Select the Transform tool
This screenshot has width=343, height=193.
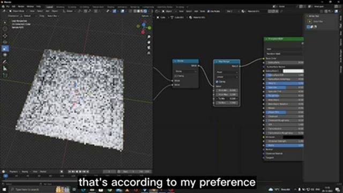(x=5, y=55)
